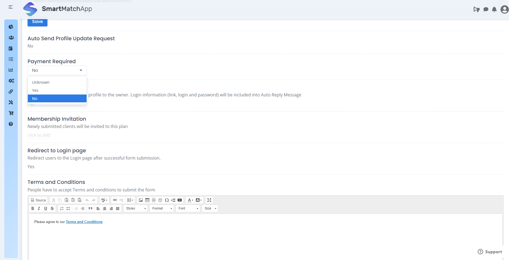Insert a smiley in the editor
This screenshot has height=260, width=509.
click(160, 200)
